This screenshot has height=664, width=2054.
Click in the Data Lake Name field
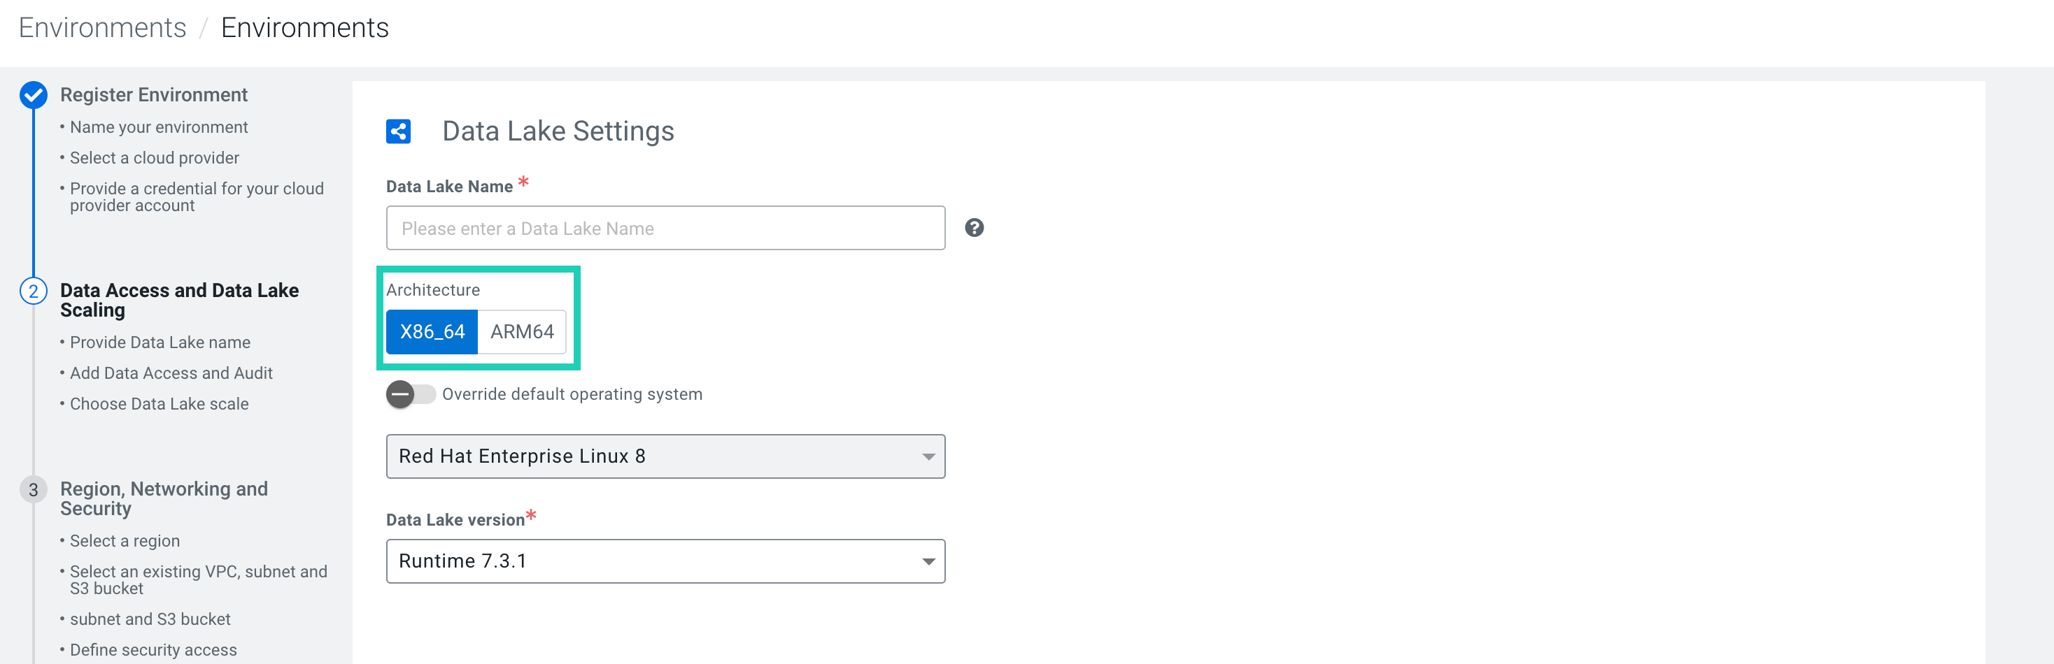[665, 229]
